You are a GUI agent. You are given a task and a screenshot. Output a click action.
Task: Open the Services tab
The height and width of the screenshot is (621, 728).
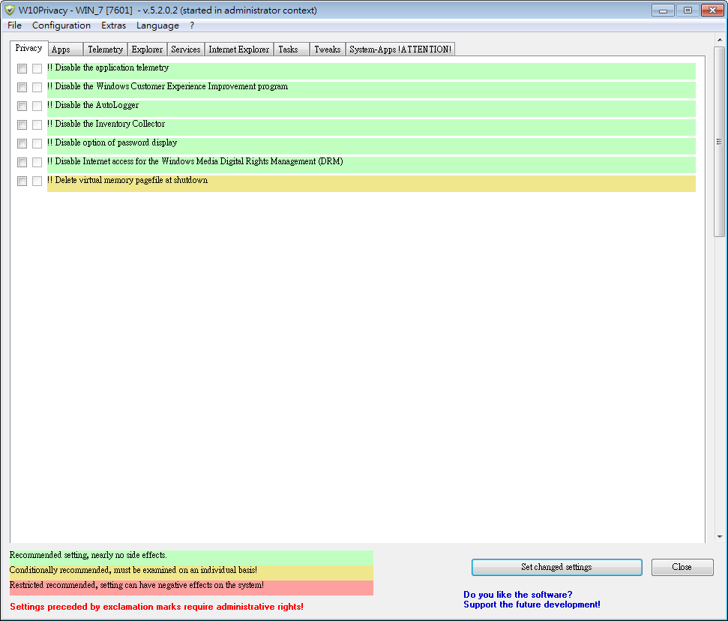[x=185, y=49]
